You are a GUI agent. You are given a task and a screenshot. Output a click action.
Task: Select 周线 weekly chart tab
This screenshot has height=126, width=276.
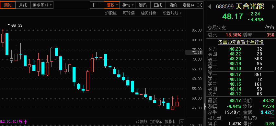7,5
